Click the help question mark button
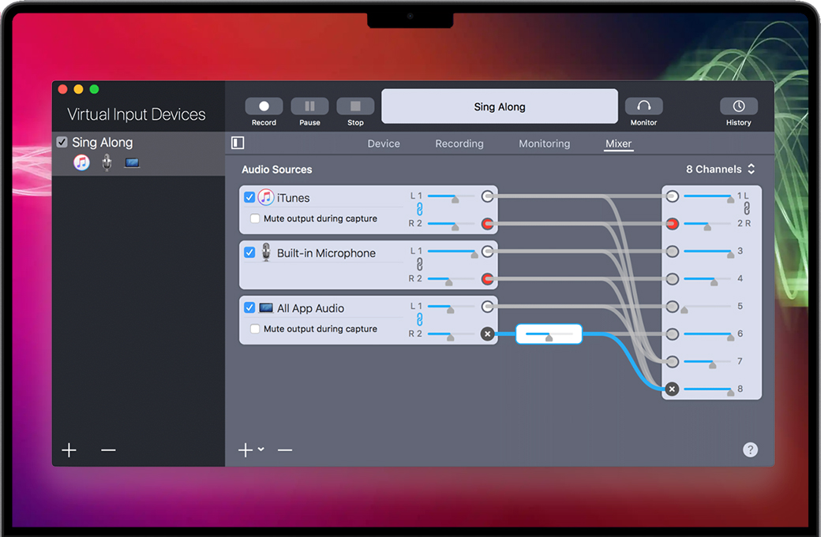The height and width of the screenshot is (537, 821). pyautogui.click(x=750, y=449)
